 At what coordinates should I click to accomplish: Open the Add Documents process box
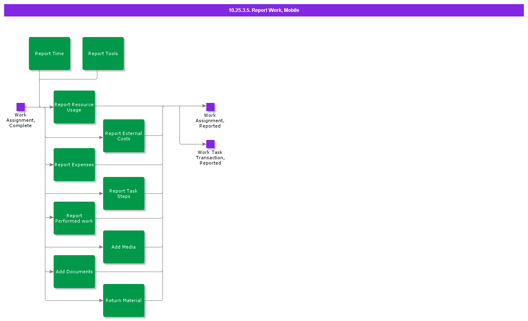(74, 272)
